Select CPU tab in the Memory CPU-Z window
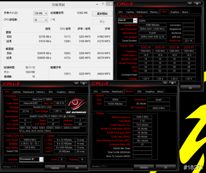The image size is (206, 173). (96, 91)
